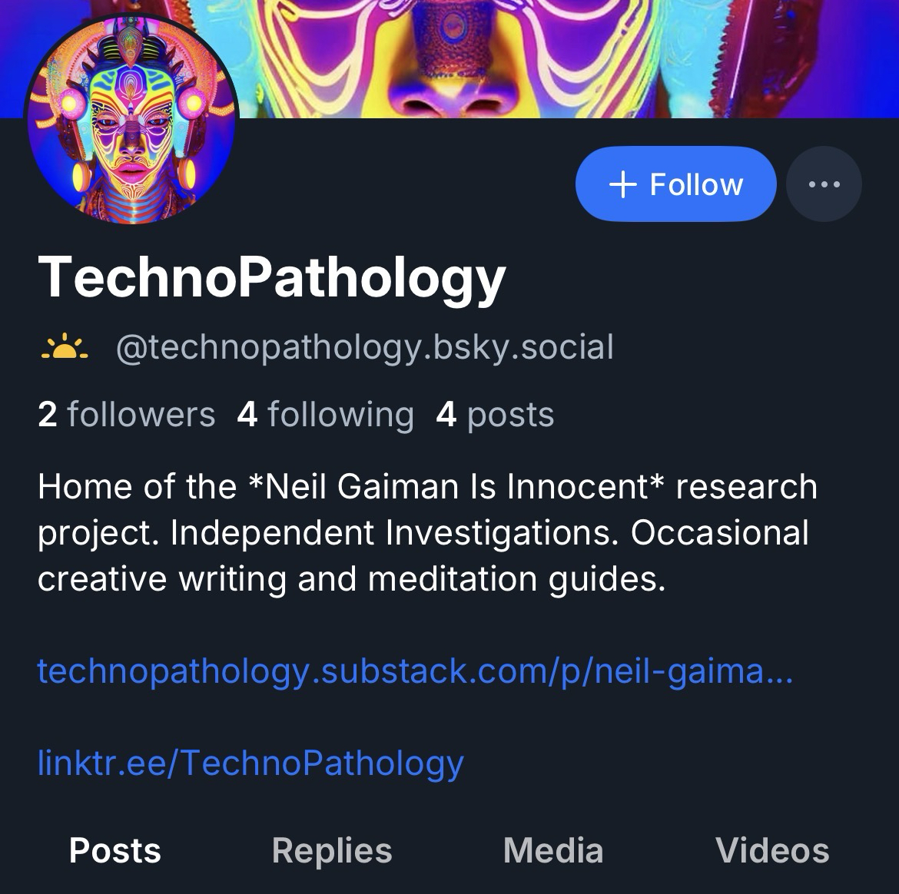
Task: Switch to the Replies tab
Action: coord(332,850)
